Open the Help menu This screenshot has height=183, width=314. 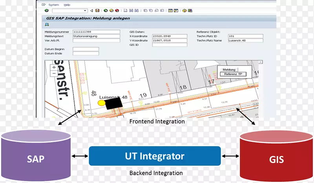pyautogui.click(x=67, y=5)
